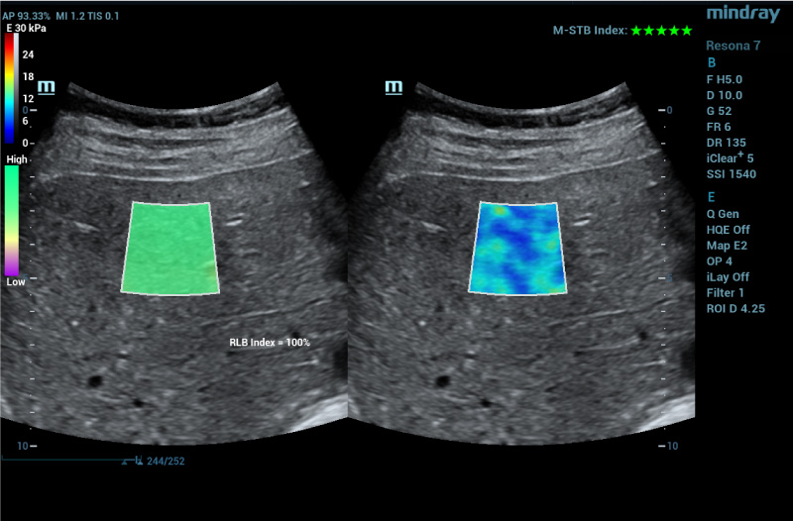This screenshot has height=521, width=793.
Task: Select the E mode section header
Action: [x=711, y=197]
